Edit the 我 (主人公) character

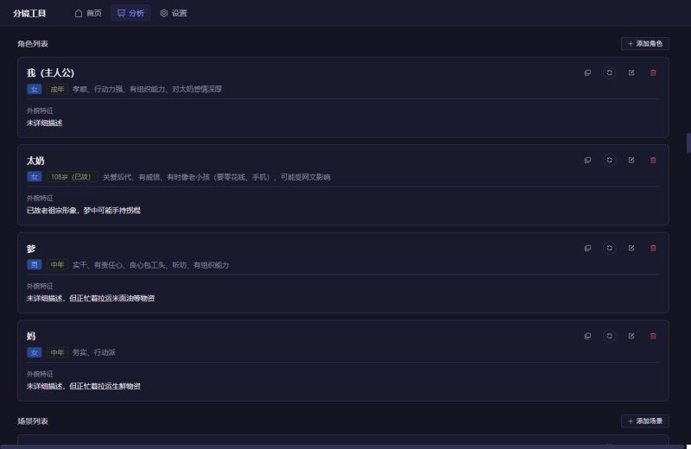point(631,73)
